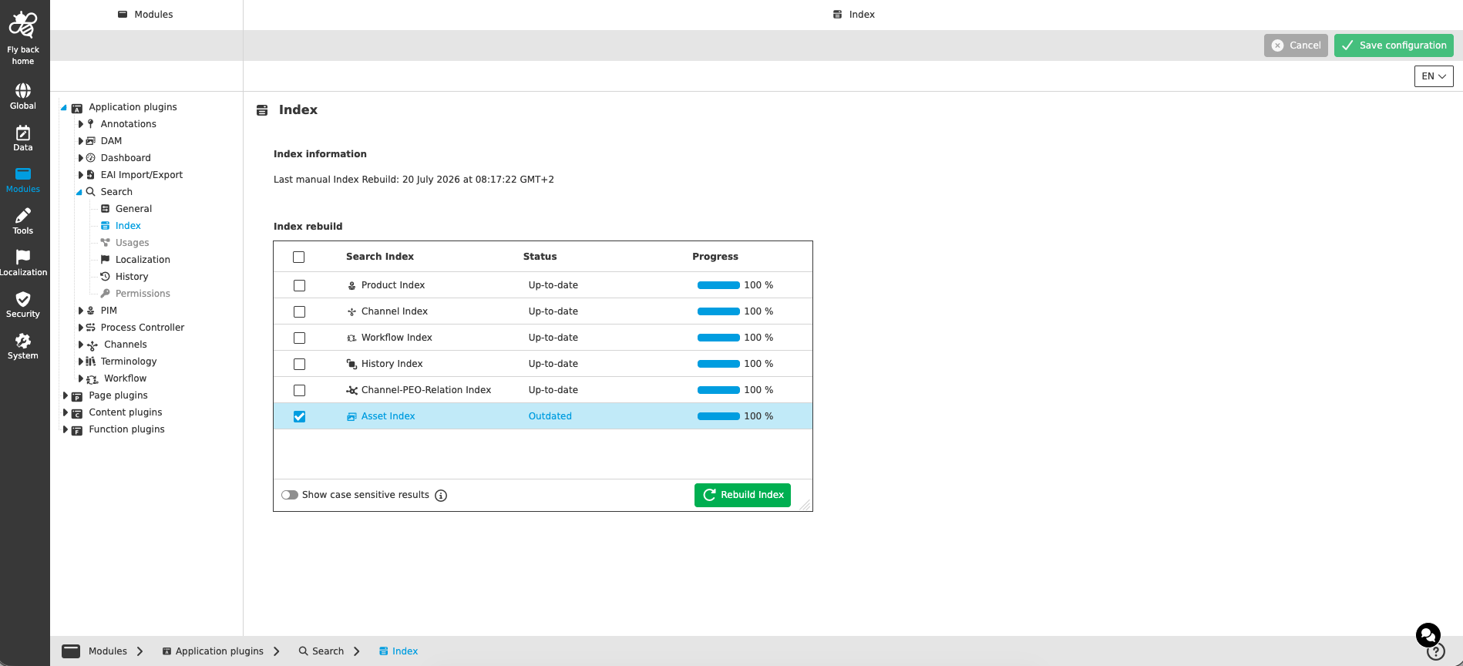Click the Workflow Index progress bar
The height and width of the screenshot is (666, 1463).
click(718, 338)
